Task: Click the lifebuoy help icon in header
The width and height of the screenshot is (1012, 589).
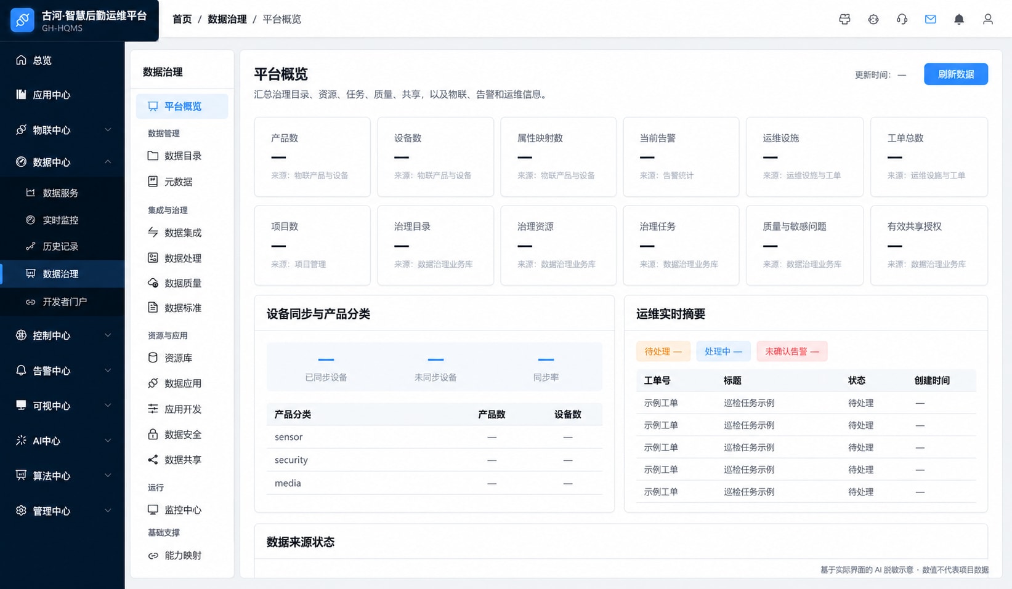Action: [873, 19]
